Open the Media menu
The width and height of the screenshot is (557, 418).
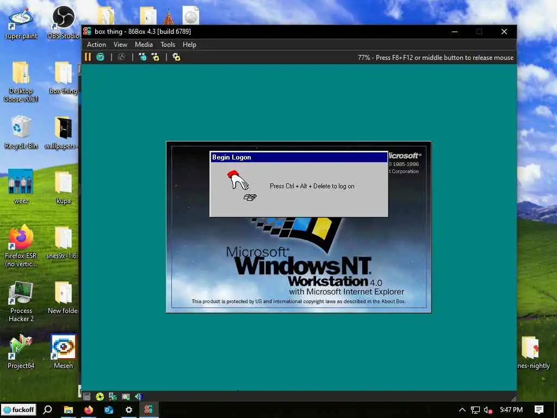tap(144, 45)
